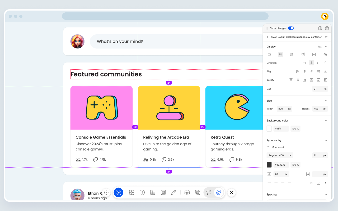This screenshot has width=338, height=211.
Task: Open the layers tool in the bottom toolbar
Action: coord(187,193)
